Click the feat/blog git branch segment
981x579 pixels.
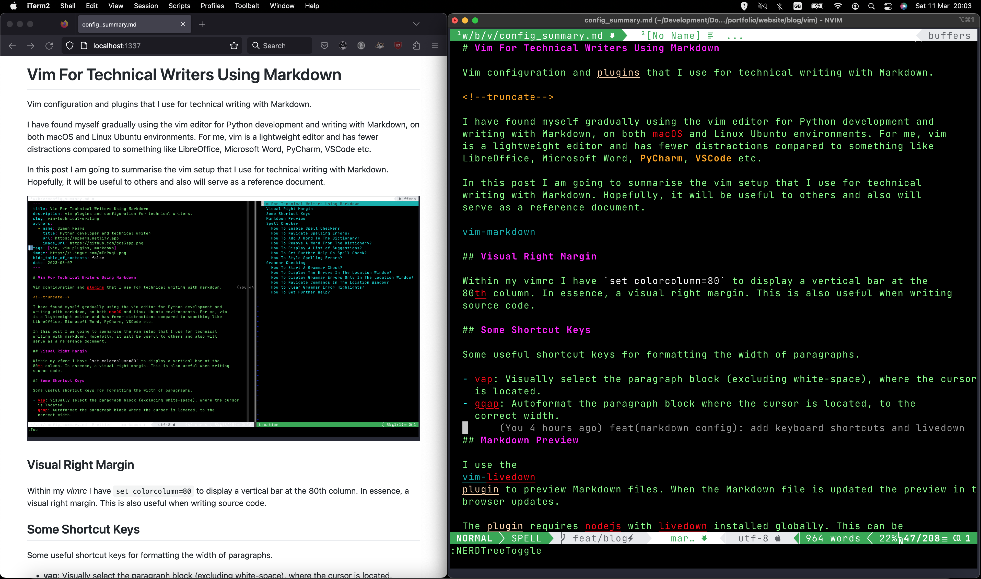point(603,538)
